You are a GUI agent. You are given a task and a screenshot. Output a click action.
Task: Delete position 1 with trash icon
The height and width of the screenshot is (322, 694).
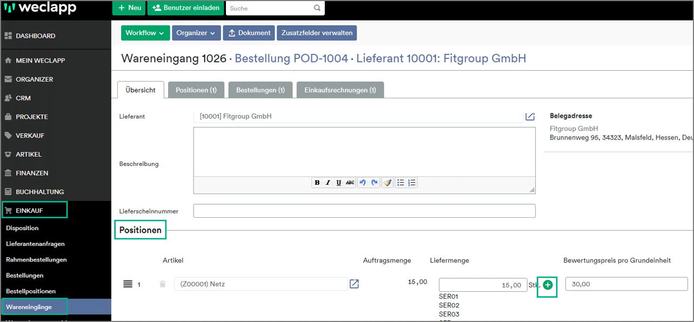tap(163, 284)
